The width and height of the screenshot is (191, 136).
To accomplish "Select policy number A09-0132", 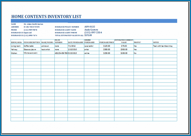I will click(x=90, y=27).
